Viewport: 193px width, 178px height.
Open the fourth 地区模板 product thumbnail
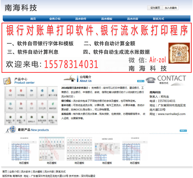tap(107, 149)
